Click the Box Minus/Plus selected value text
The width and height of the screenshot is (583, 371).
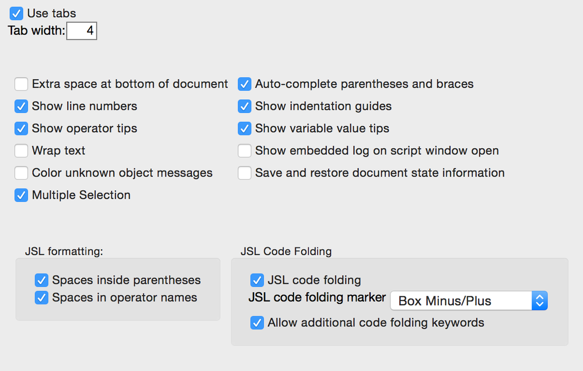click(x=445, y=301)
